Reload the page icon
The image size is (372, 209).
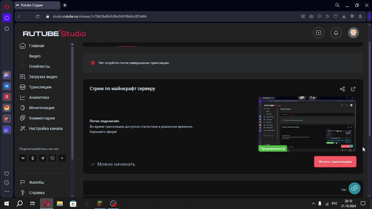(37, 17)
